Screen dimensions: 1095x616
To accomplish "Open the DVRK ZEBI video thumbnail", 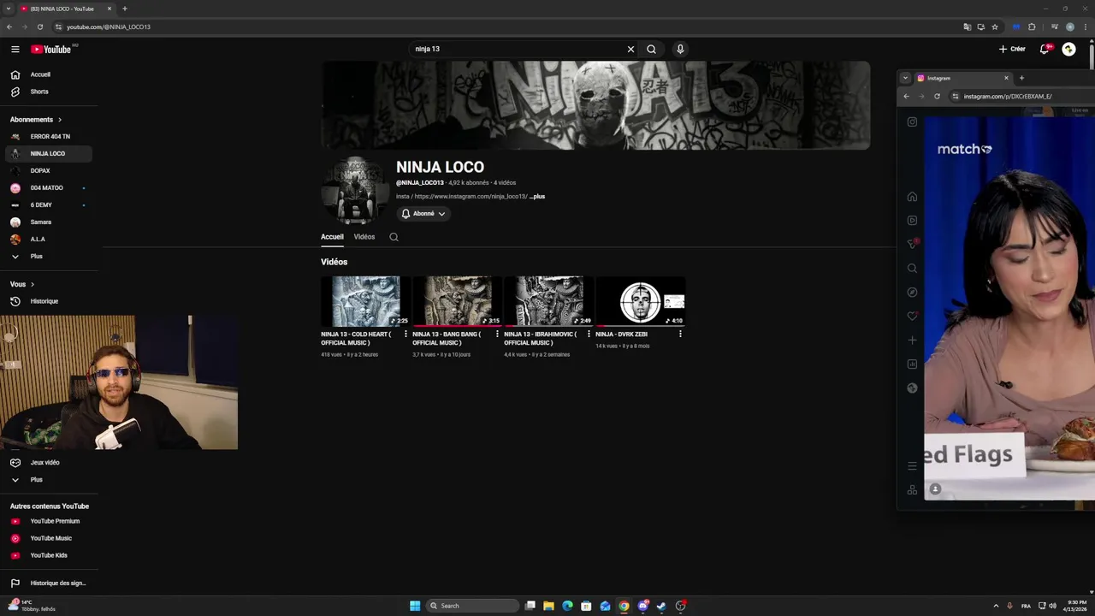I will 640,301.
